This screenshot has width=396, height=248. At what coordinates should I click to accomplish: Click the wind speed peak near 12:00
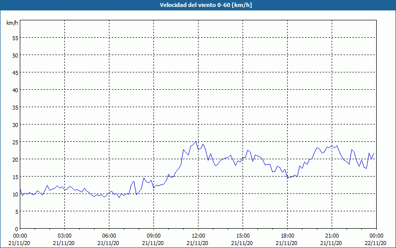coord(196,141)
